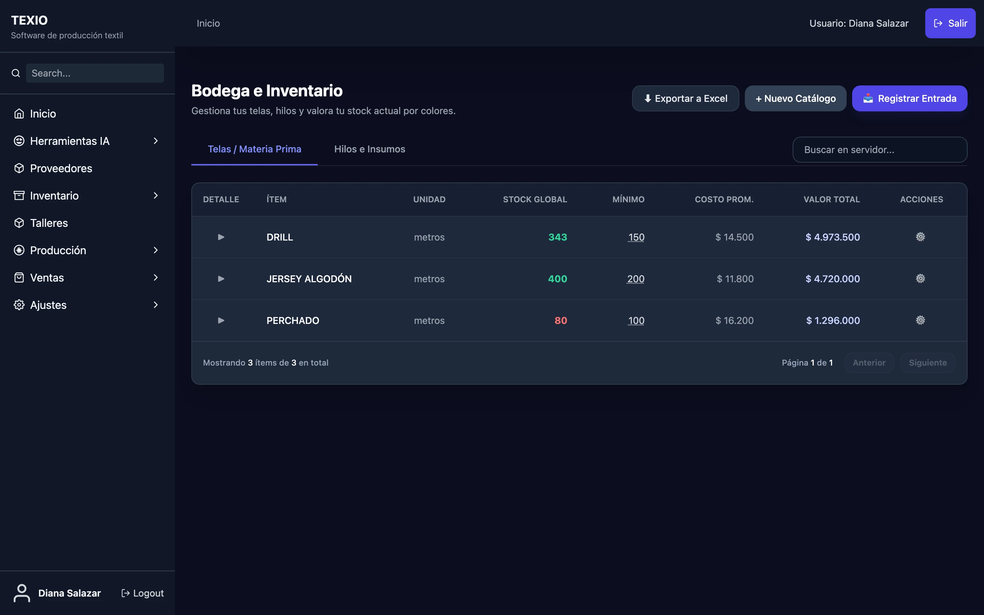
Task: Open actions gear for PERCHADO row
Action: [x=920, y=320]
